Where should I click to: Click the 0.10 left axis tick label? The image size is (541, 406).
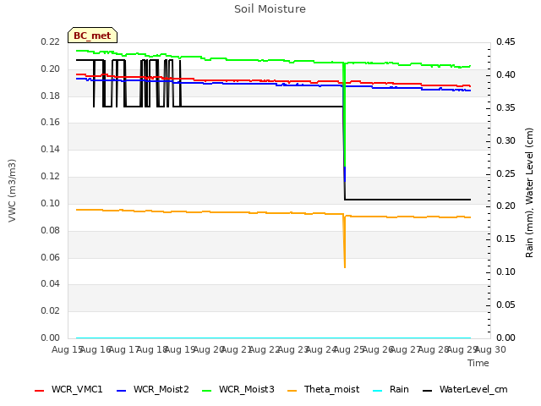click(x=51, y=203)
